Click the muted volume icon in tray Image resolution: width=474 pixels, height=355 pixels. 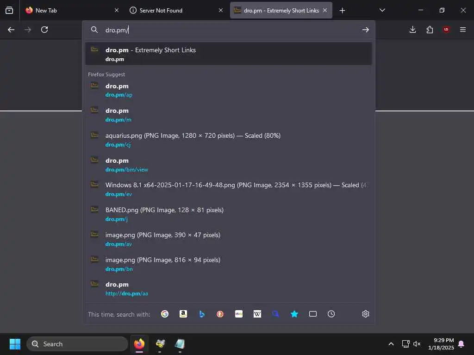pyautogui.click(x=417, y=344)
